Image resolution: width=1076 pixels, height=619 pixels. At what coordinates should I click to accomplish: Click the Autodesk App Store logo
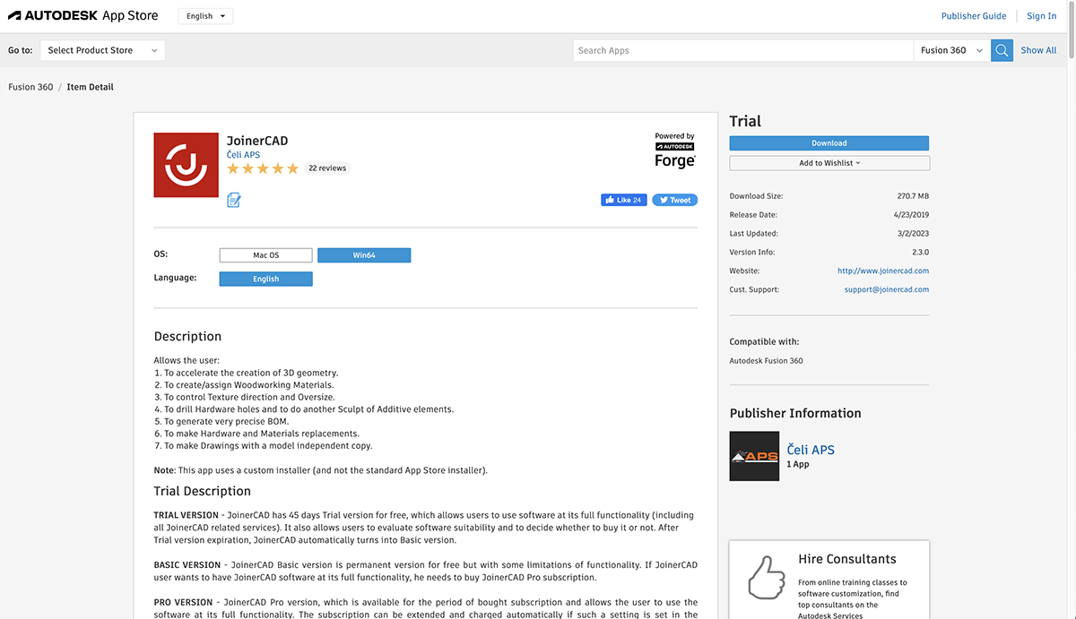pyautogui.click(x=83, y=15)
